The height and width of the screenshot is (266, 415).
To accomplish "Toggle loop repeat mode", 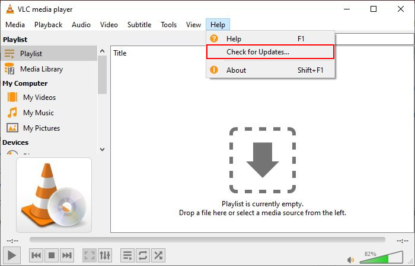I will coord(143,255).
